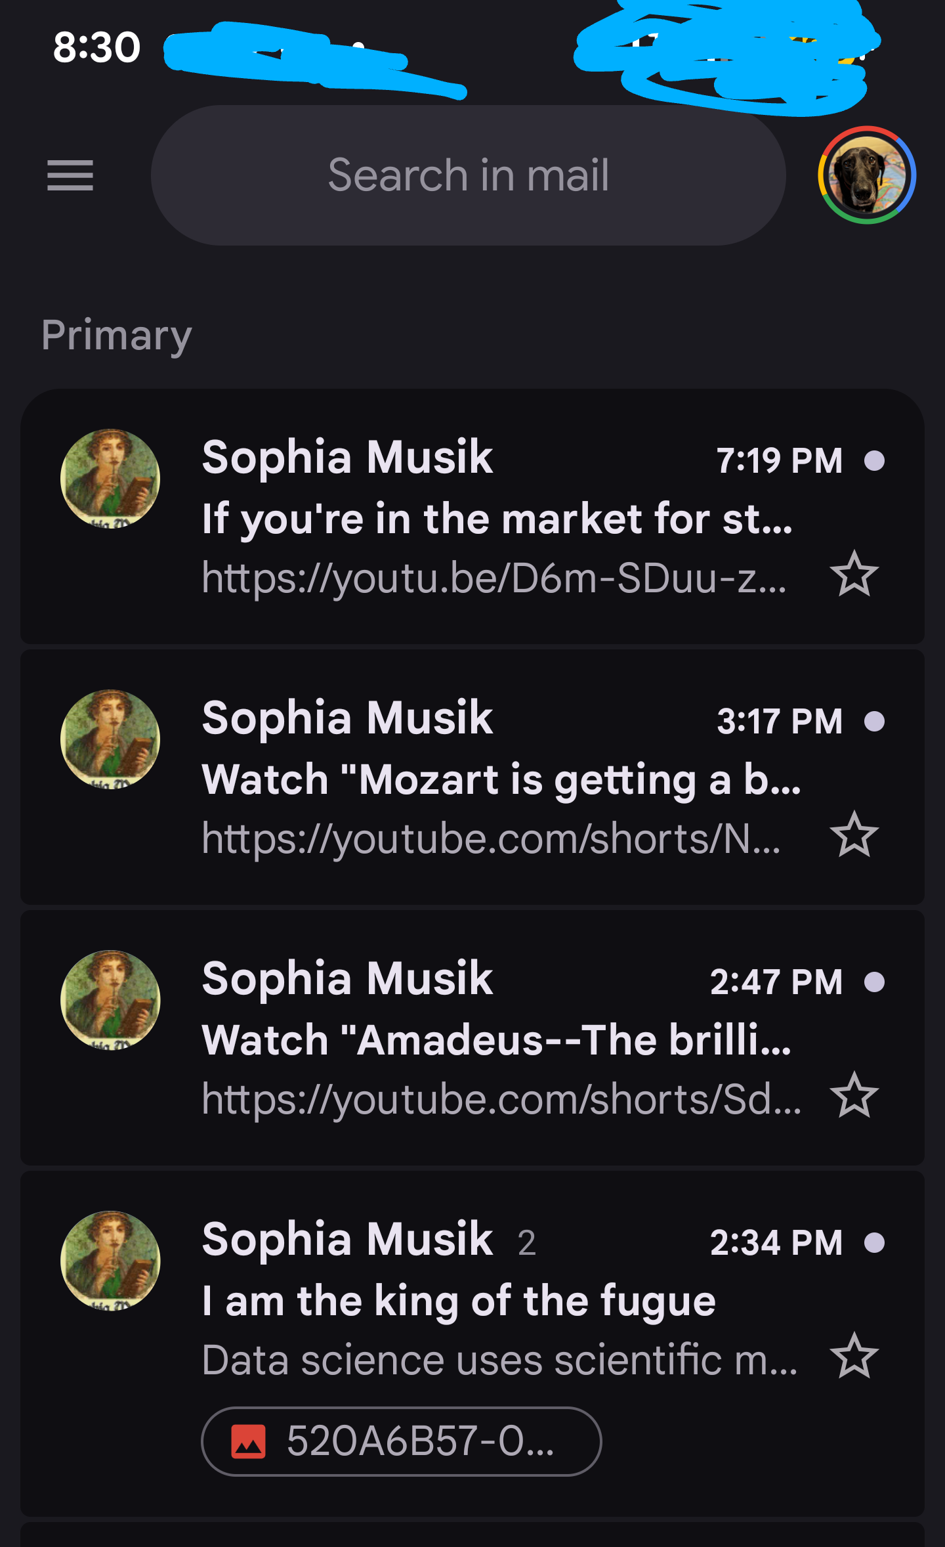The image size is (945, 1547).
Task: Tap the Primary inbox category label
Action: [117, 335]
